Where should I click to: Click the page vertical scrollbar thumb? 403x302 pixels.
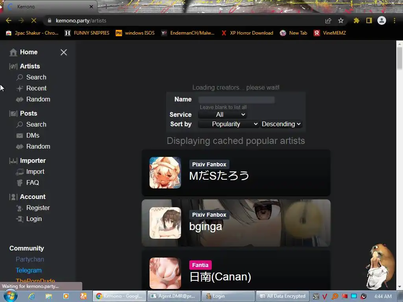tap(400, 58)
